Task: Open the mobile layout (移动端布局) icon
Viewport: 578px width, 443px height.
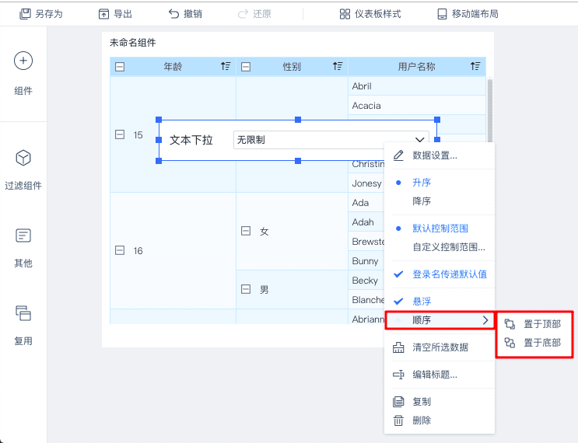Action: coord(442,14)
